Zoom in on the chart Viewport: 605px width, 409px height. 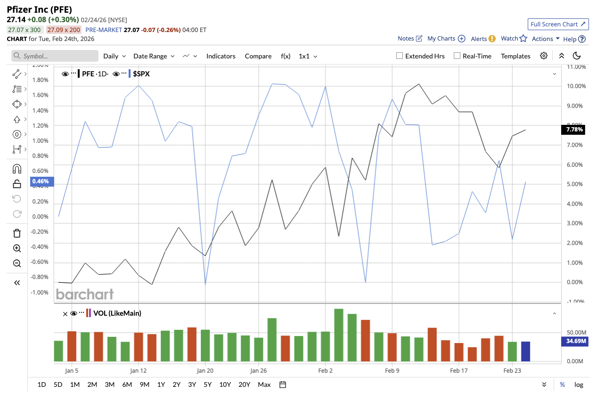[x=17, y=248]
